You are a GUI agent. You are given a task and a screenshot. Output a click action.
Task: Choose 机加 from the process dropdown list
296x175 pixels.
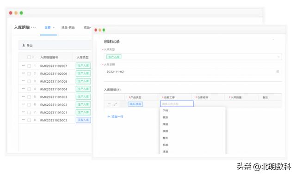tap(166, 145)
